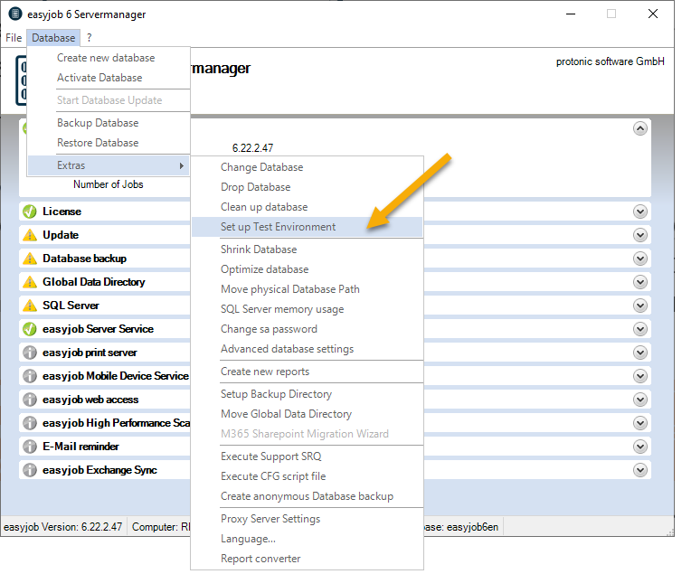Click the info icon beside easyjob print server
682x574 pixels.
(x=30, y=353)
